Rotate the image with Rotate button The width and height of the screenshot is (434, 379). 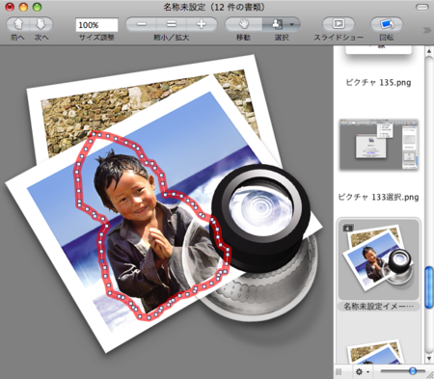[387, 24]
